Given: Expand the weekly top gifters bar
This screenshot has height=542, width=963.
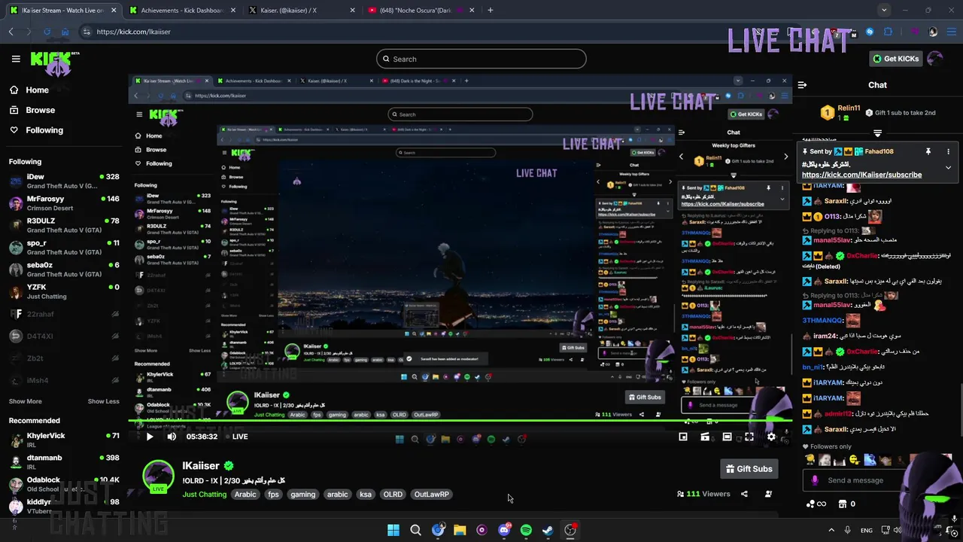Looking at the screenshot, I should [877, 133].
